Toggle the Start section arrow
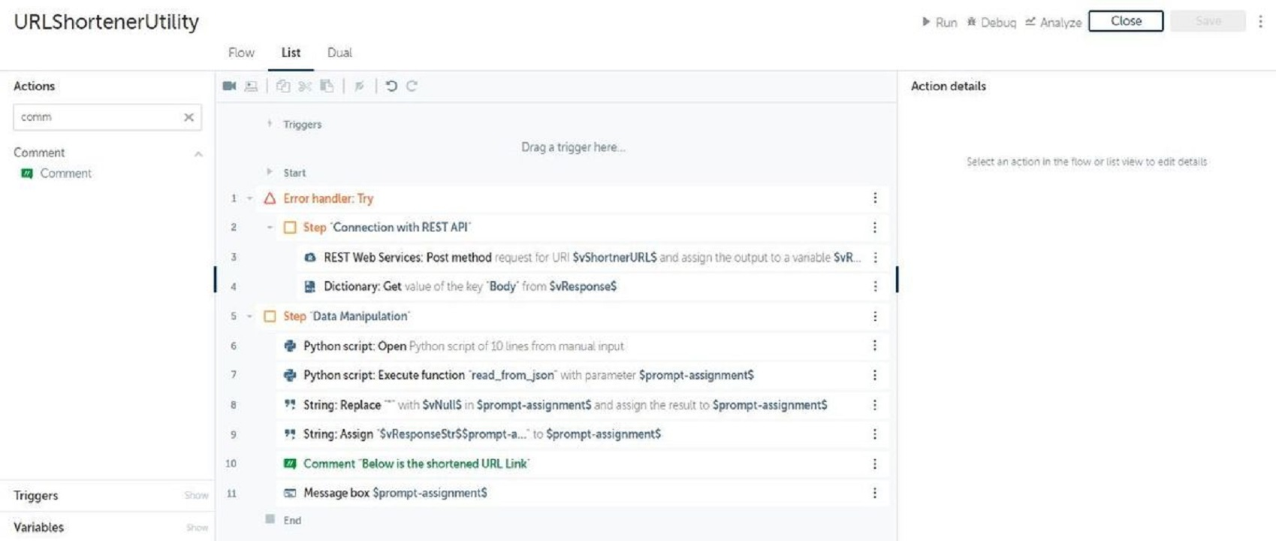 pos(270,172)
